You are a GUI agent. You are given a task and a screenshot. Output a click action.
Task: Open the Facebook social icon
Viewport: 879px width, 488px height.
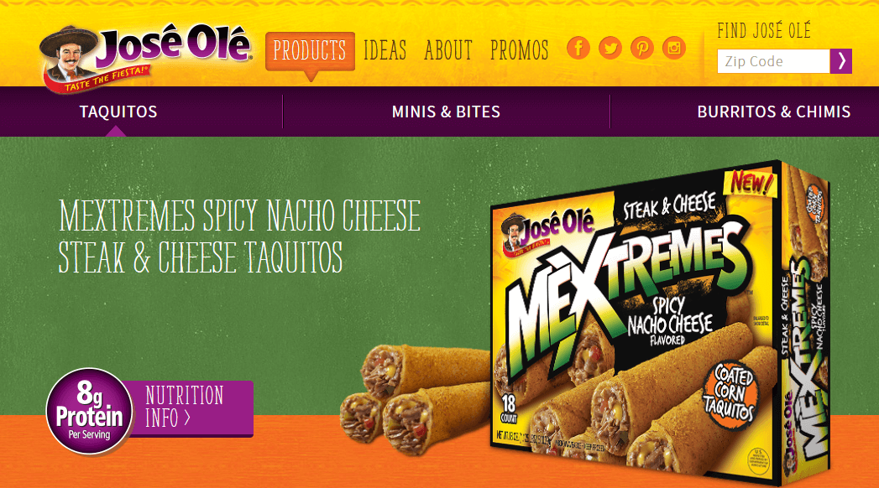[578, 48]
